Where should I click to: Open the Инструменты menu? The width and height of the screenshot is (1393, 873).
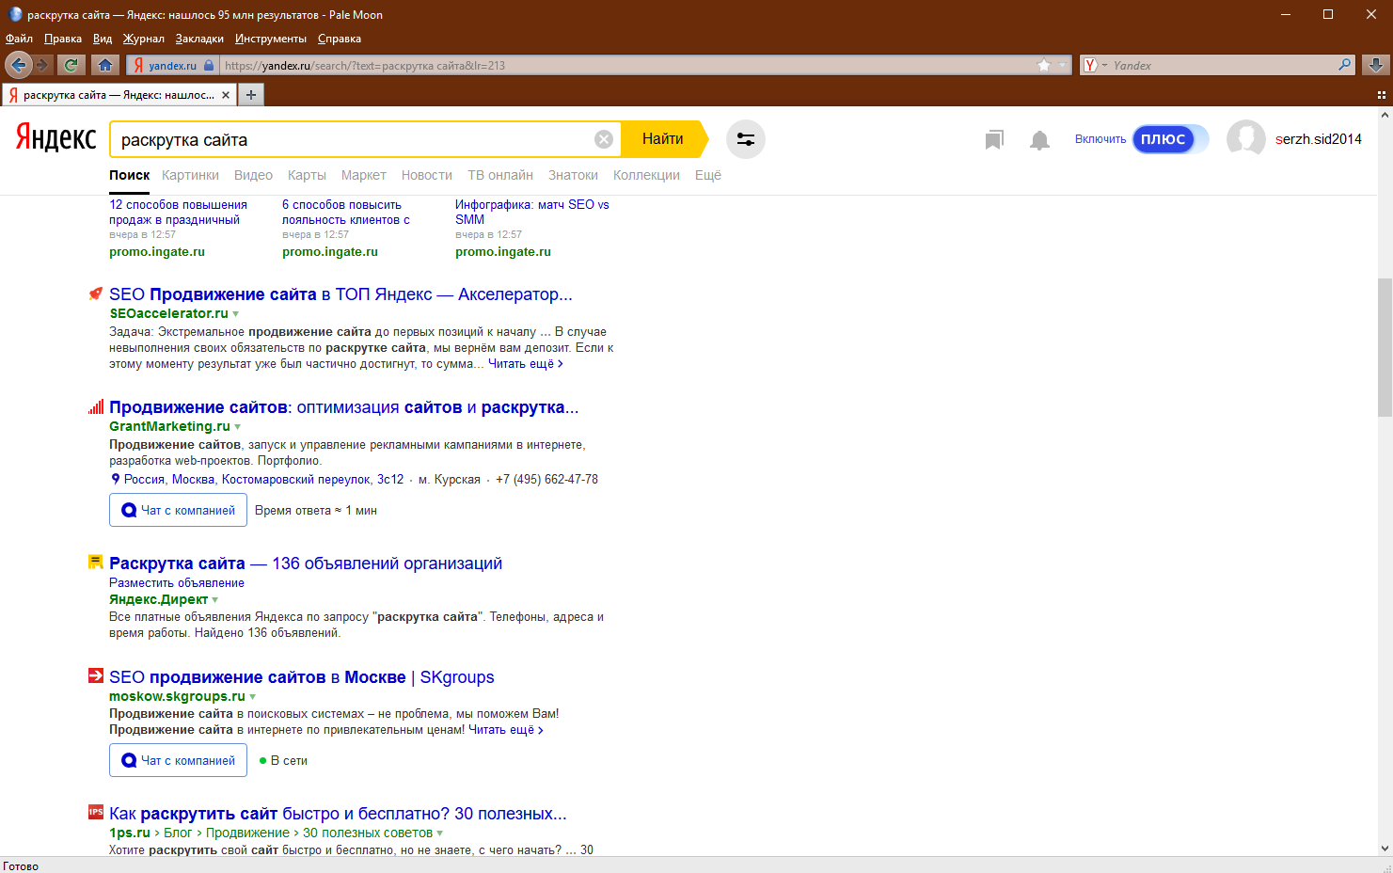click(x=271, y=39)
